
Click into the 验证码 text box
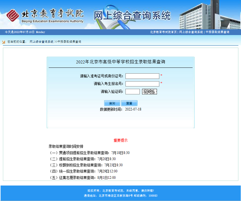point(132,92)
